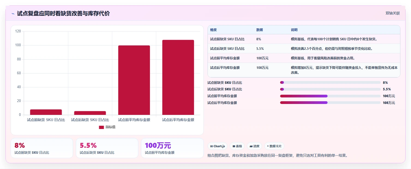Screen dimensions: 411x169
Task: Click table cell 试点前缺货 SKU 日占比
Action: pos(227,39)
